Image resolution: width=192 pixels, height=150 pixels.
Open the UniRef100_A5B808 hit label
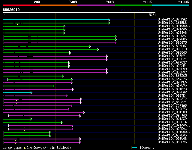[x=172, y=33]
